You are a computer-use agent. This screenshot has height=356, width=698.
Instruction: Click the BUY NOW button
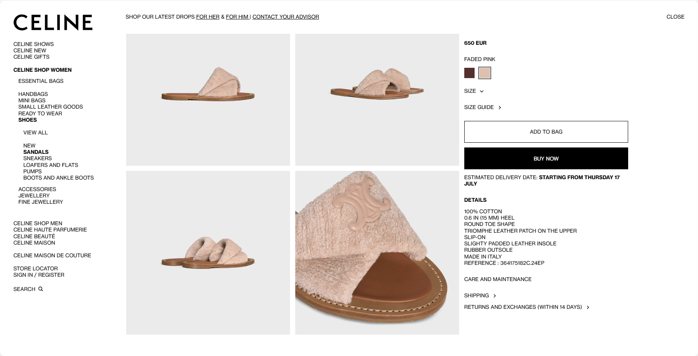tap(546, 159)
